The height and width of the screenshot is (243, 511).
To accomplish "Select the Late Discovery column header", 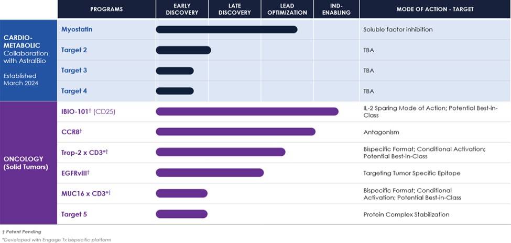I will tap(234, 9).
